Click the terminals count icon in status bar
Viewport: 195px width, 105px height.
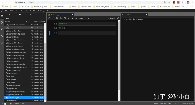(5, 104)
